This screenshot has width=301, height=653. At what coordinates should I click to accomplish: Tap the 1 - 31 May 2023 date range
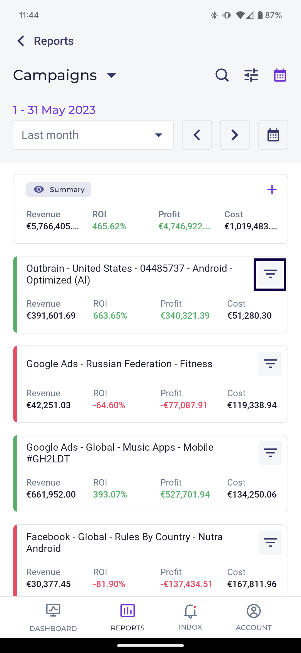point(54,110)
